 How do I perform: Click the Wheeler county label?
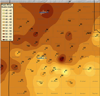(87, 7)
